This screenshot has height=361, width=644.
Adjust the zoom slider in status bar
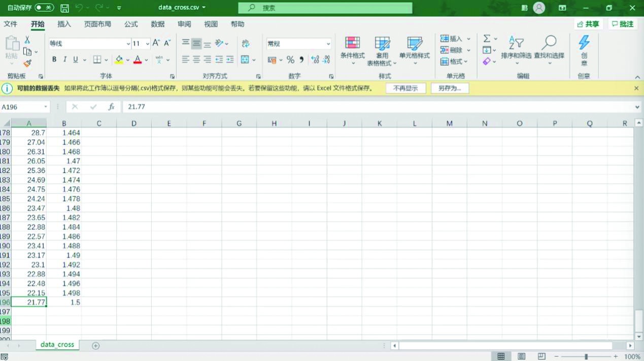586,357
